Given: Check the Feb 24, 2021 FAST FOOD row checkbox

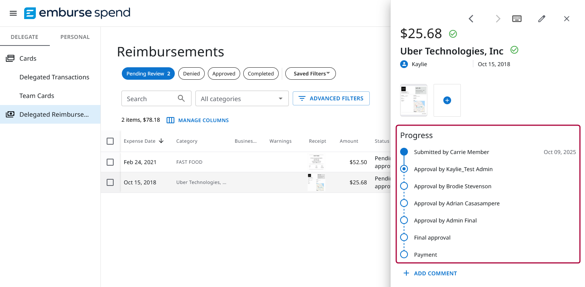Looking at the screenshot, I should [110, 162].
